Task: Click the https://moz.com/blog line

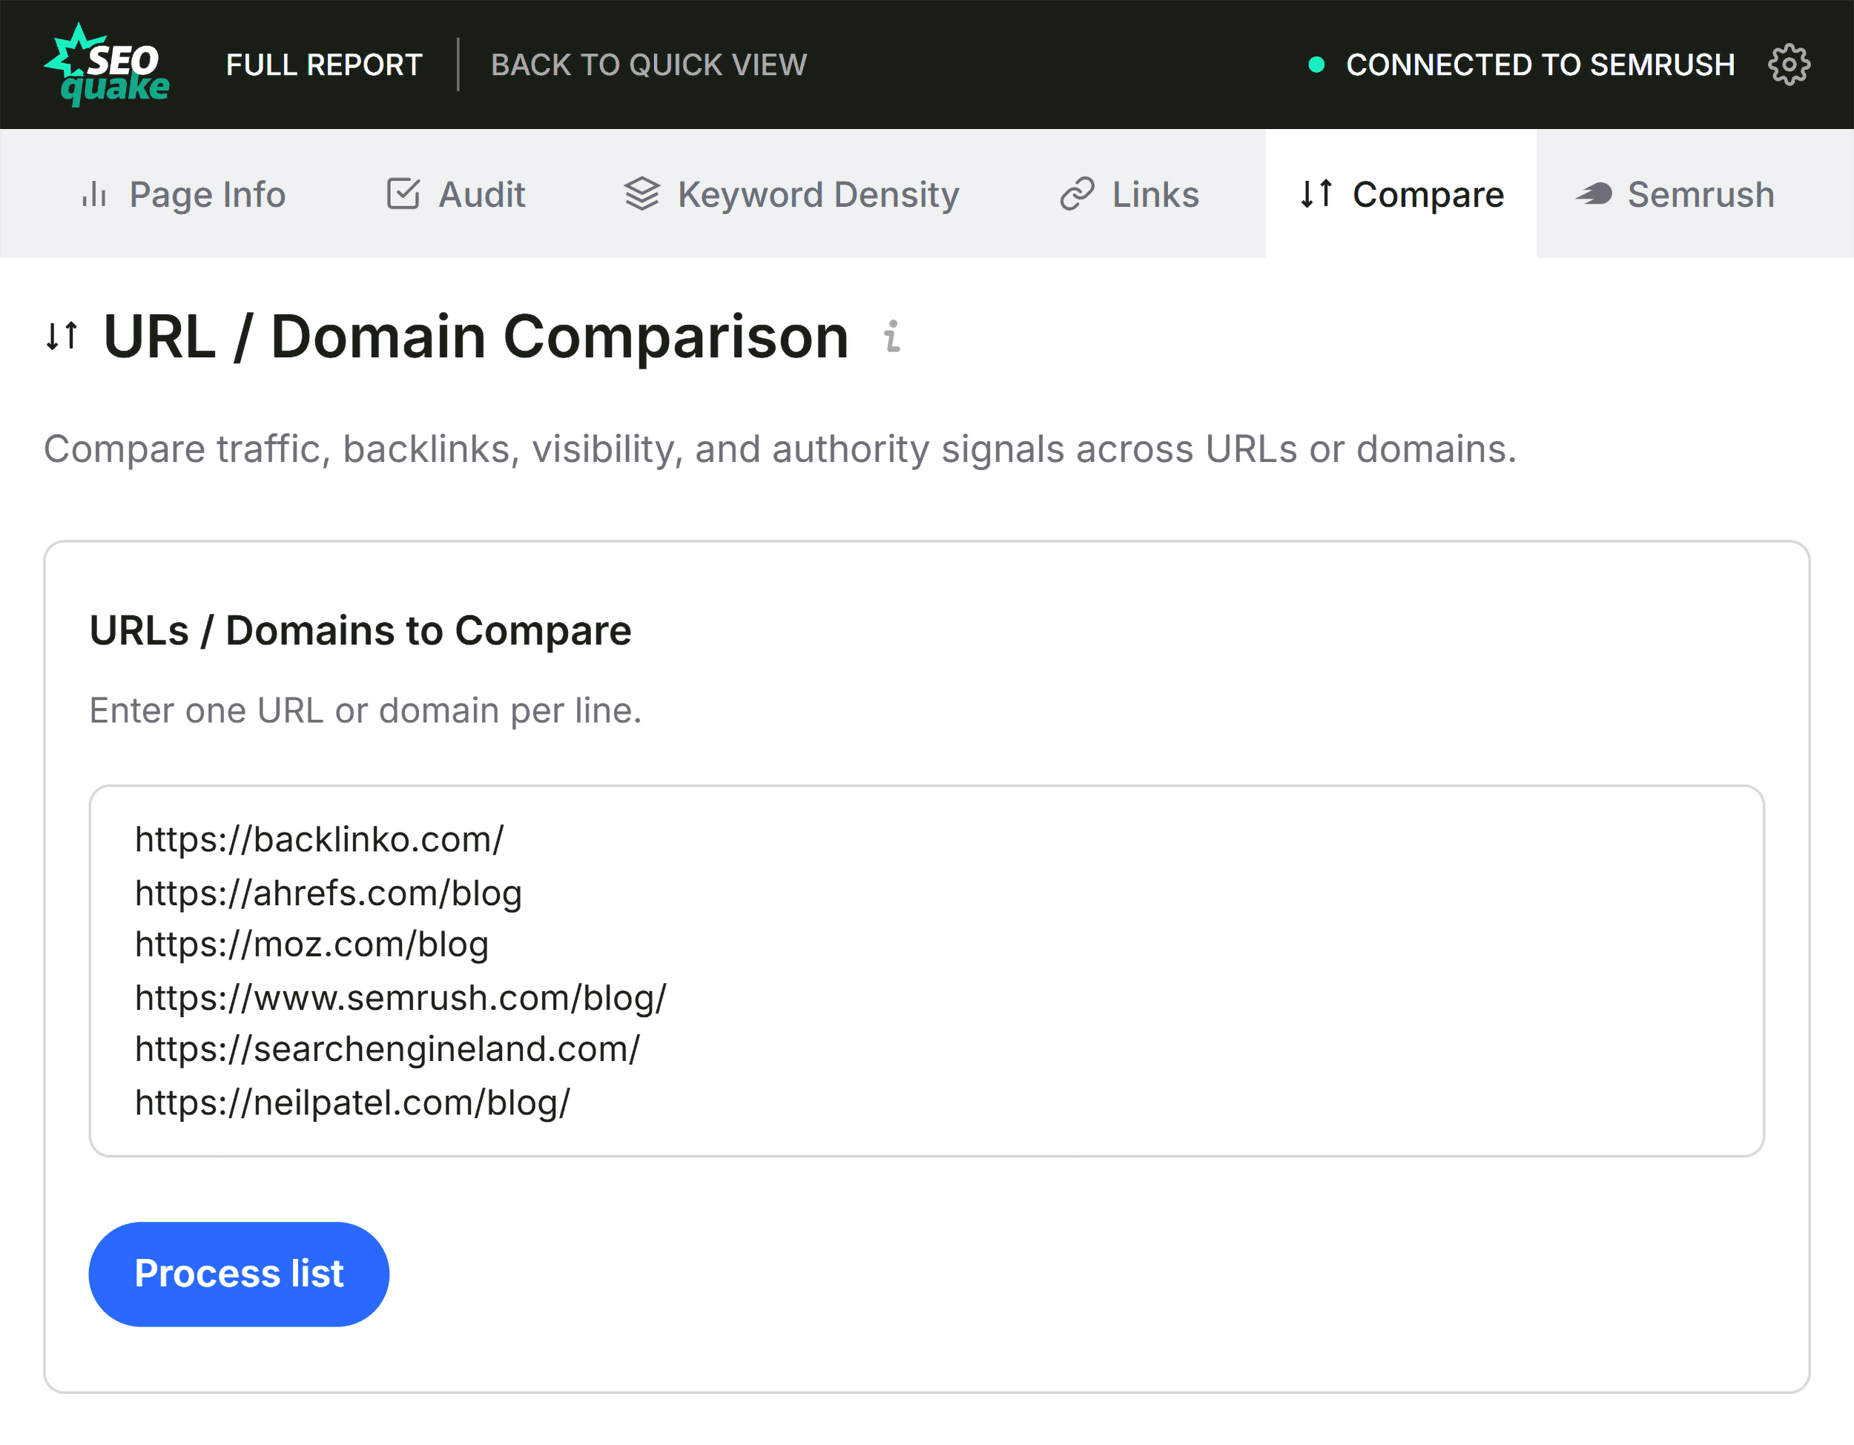Action: pos(311,945)
